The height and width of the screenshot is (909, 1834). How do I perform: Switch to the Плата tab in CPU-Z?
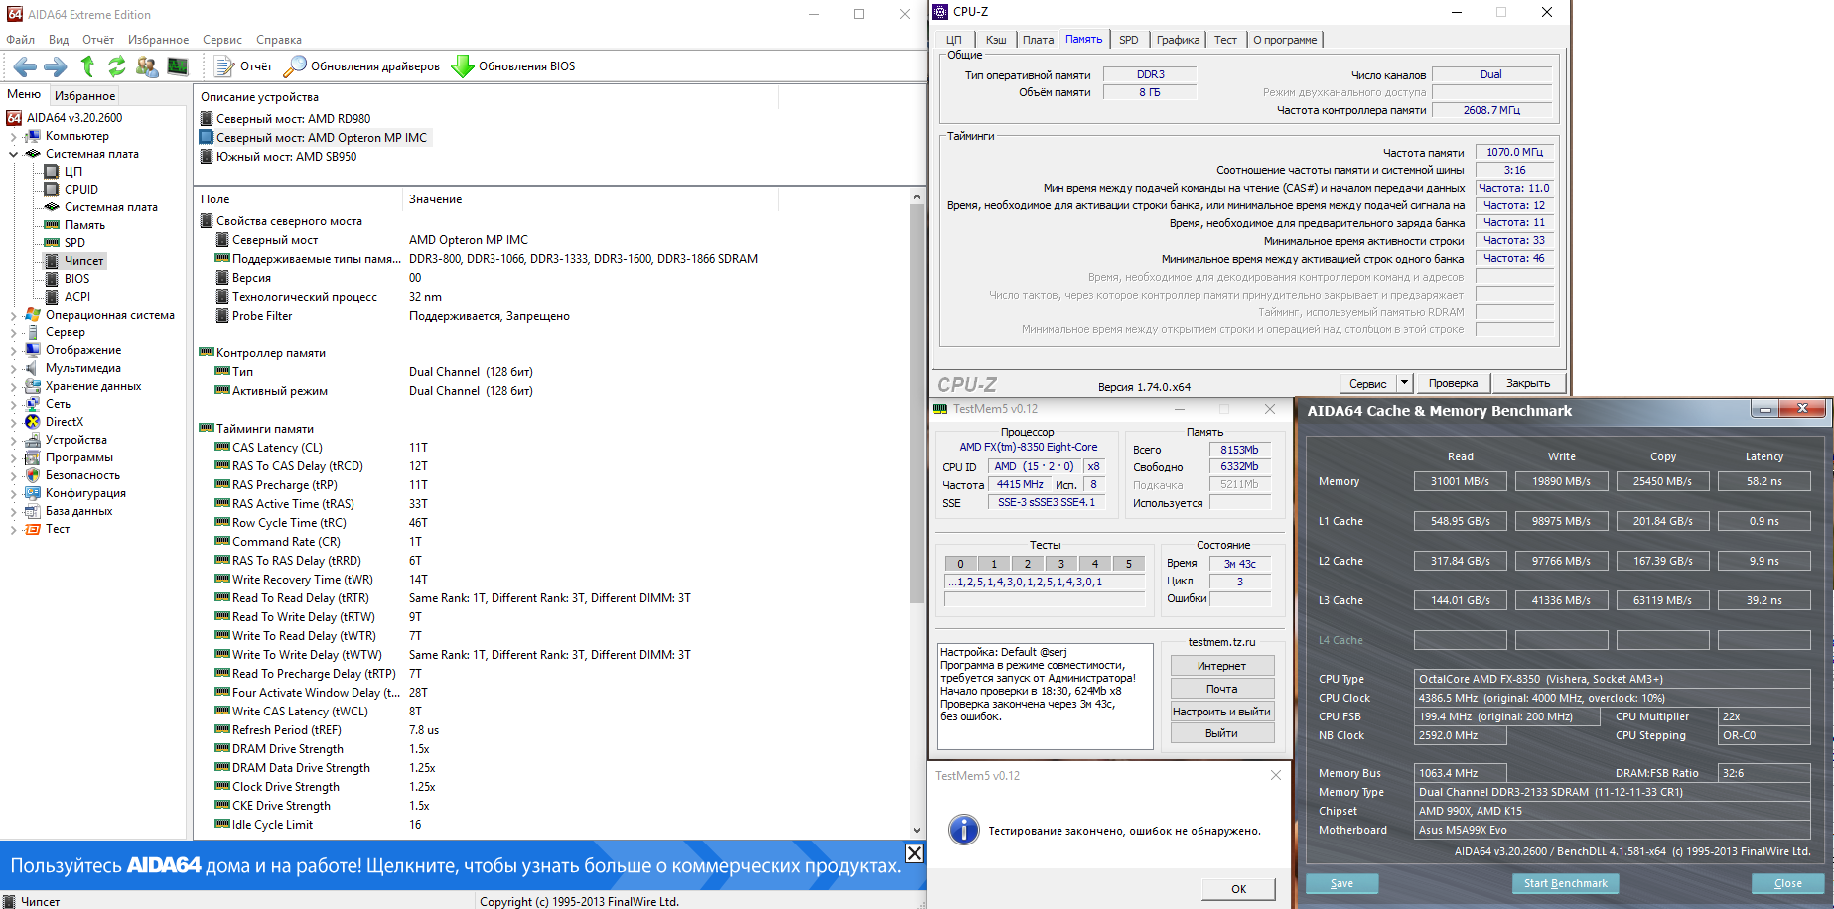[x=1038, y=40]
